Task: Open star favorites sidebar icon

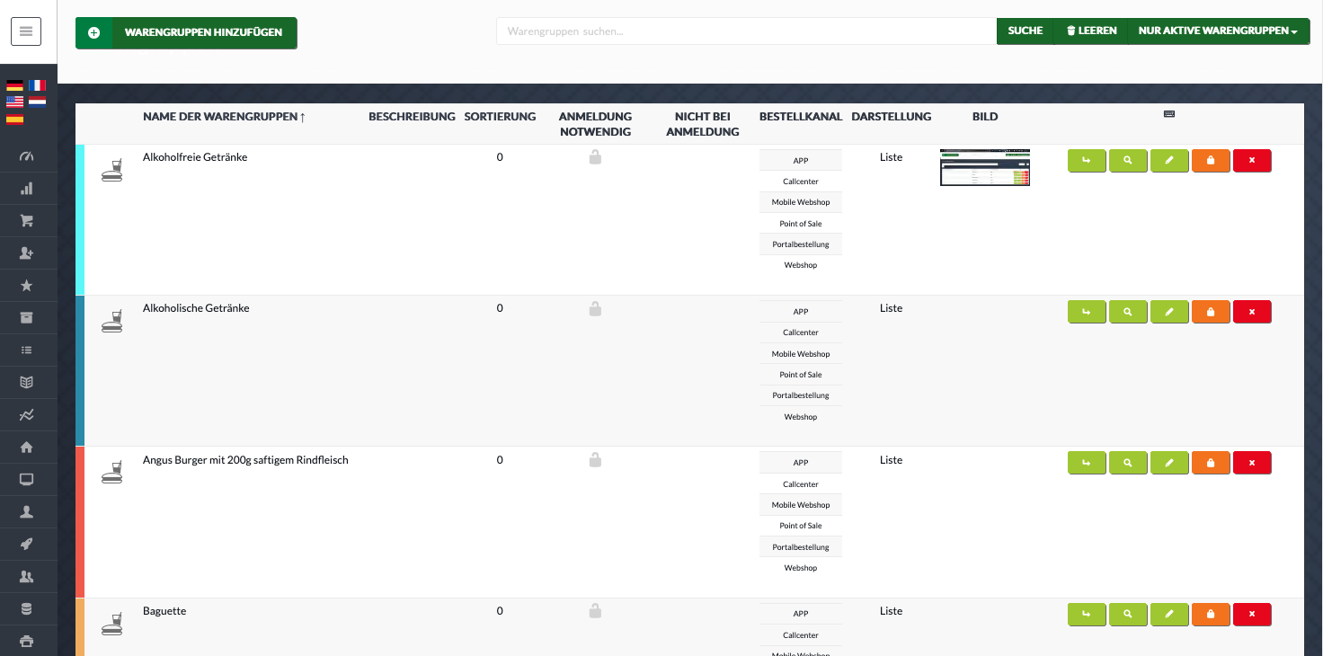Action: coord(26,286)
